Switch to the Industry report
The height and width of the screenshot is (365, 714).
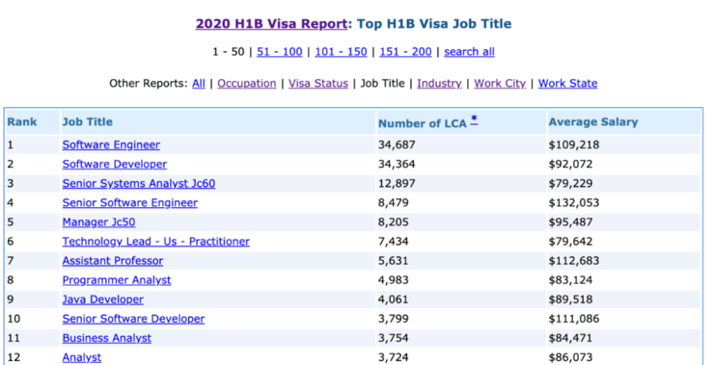(x=439, y=84)
